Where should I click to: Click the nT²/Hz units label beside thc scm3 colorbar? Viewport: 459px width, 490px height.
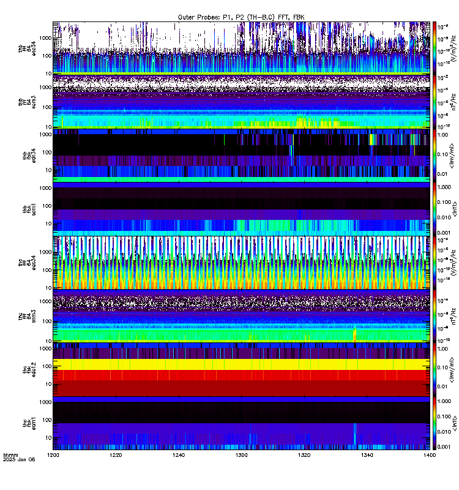453,316
